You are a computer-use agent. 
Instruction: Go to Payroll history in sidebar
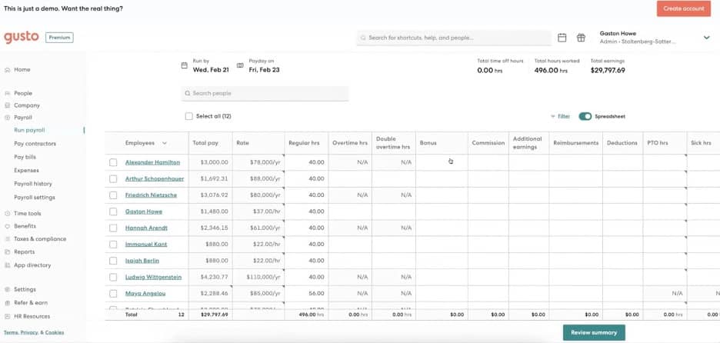[33, 184]
